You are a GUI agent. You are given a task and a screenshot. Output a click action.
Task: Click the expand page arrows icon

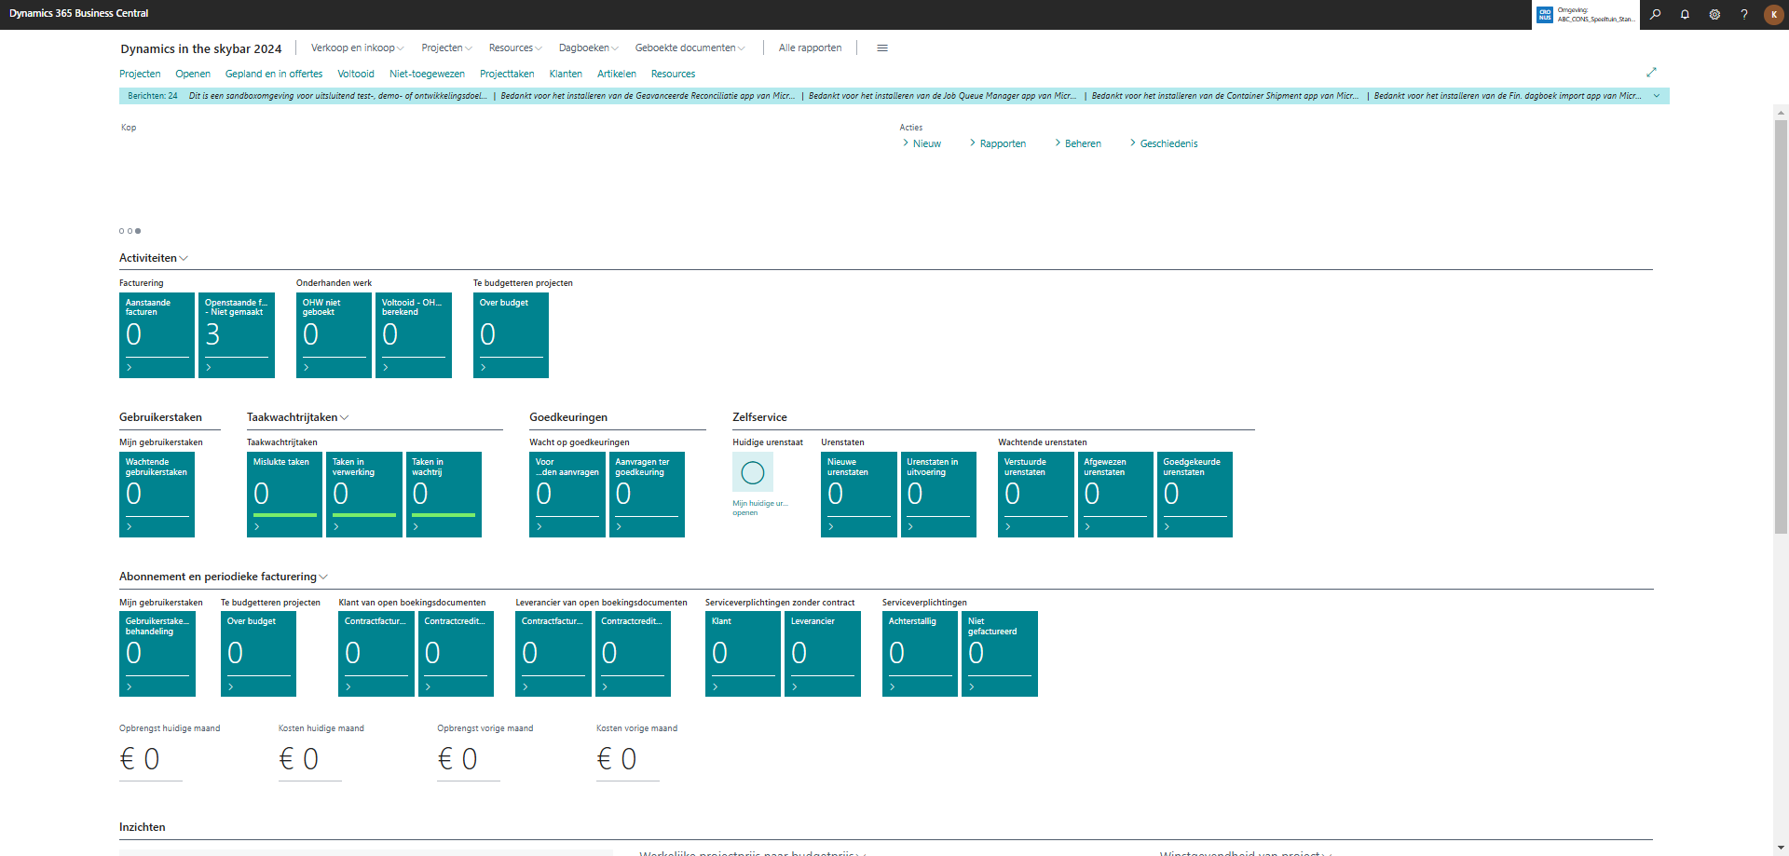(x=1651, y=73)
